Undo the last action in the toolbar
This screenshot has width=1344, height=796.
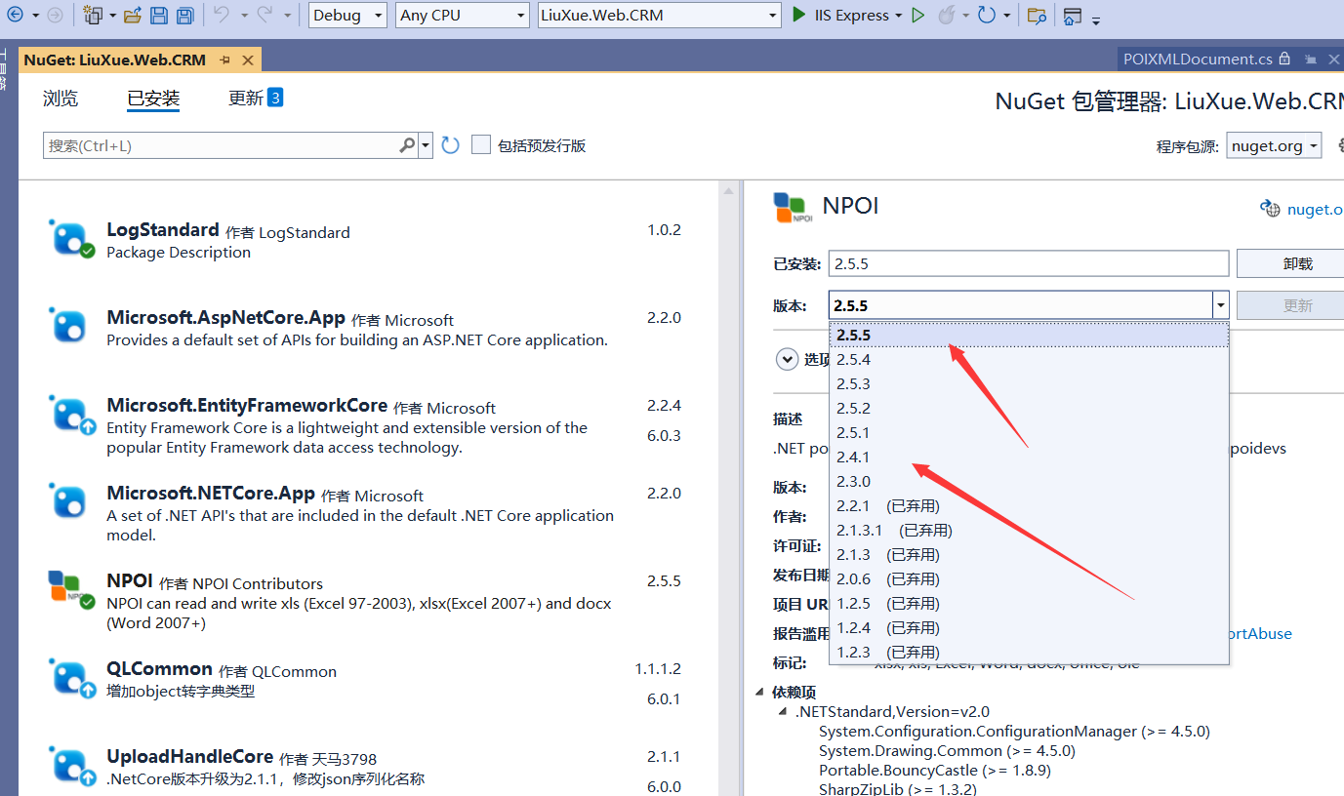[221, 16]
